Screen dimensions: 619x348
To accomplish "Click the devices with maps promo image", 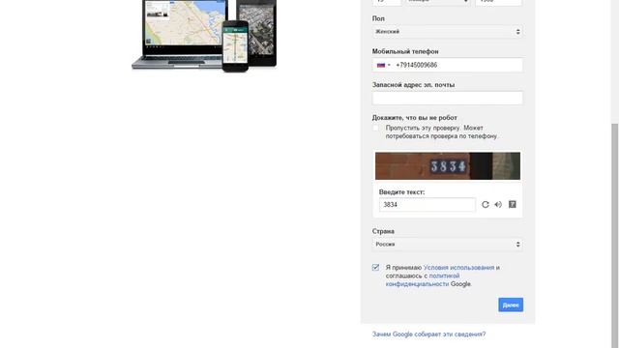I will 204,36.
